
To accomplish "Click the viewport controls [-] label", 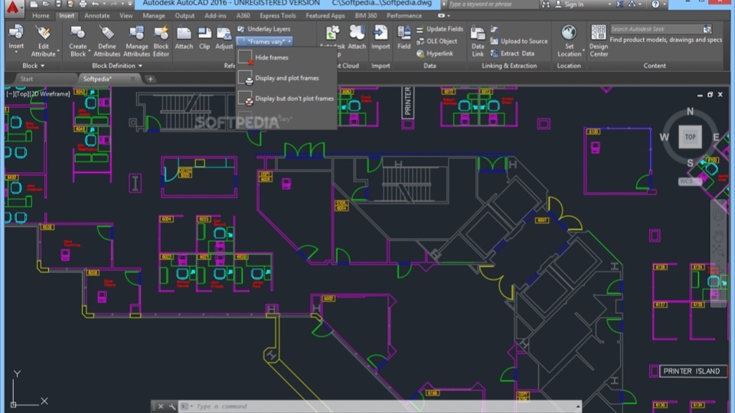I will [x=10, y=94].
